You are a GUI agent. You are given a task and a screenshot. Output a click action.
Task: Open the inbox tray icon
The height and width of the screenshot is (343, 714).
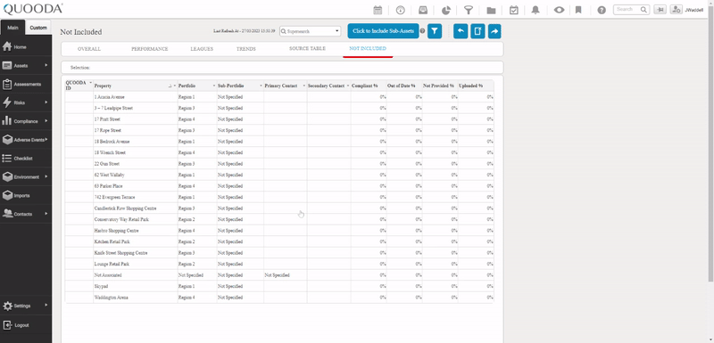[x=423, y=10]
